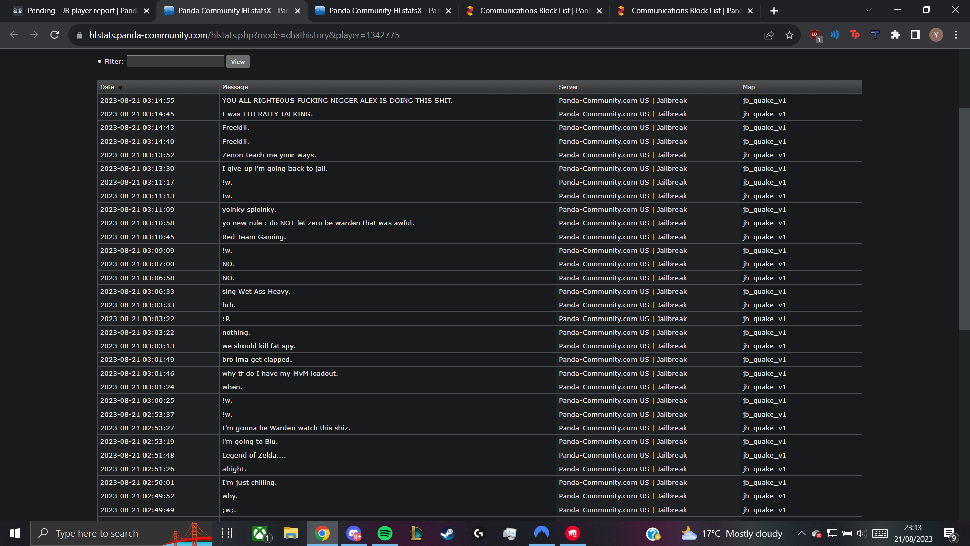Click the page vertical scrollbar thumb

[964, 217]
